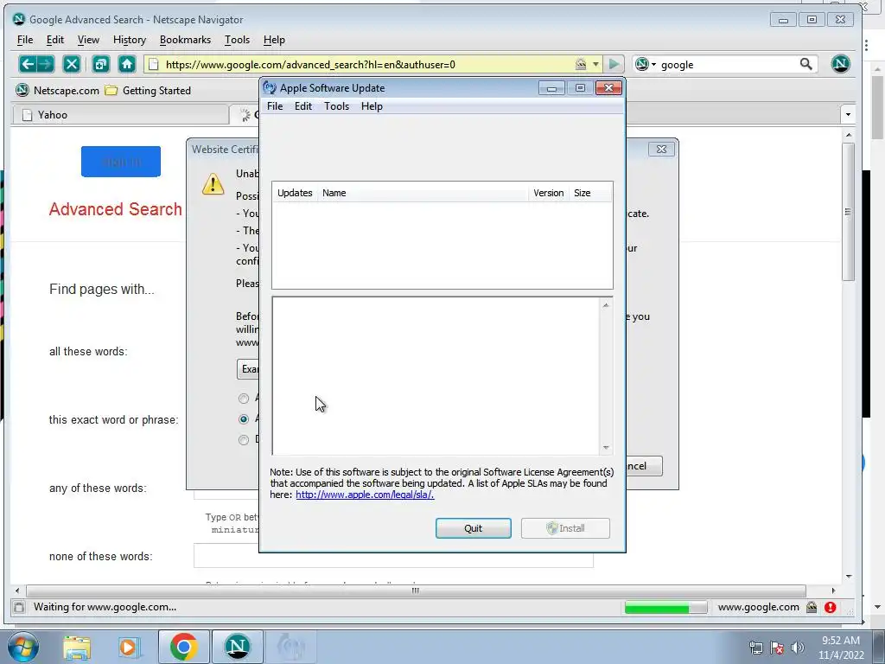
Task: Open the Windows Start menu orb
Action: (x=23, y=647)
